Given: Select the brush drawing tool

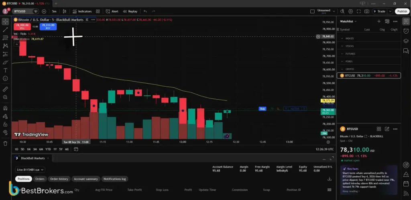Looking at the screenshot, I should 5,62.
